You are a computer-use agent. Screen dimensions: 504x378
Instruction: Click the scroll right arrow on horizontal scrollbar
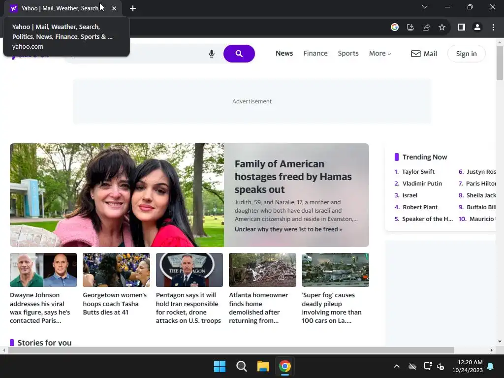pyautogui.click(x=492, y=350)
